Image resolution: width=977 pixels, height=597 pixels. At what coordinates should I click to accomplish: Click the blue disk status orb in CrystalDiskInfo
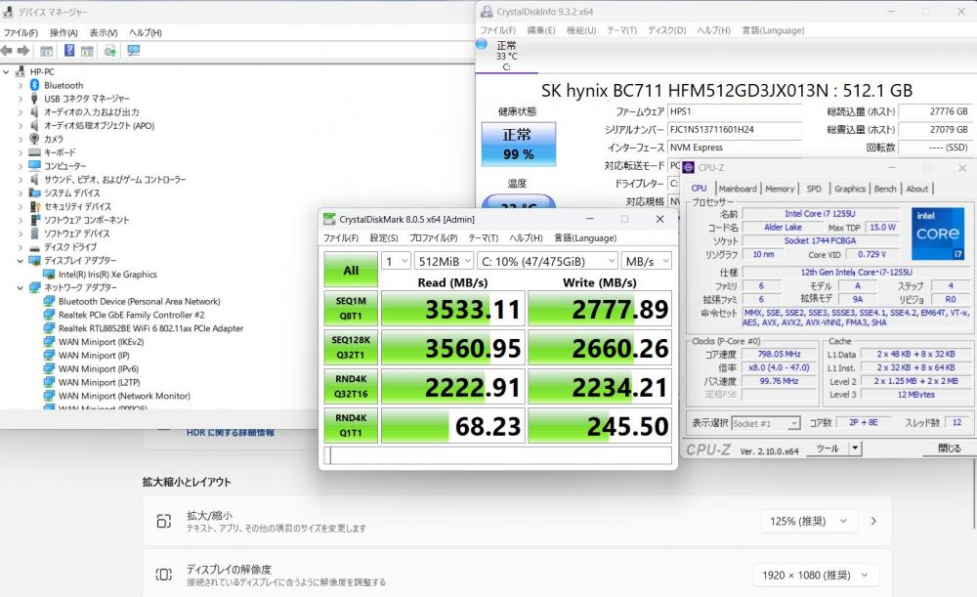point(482,44)
